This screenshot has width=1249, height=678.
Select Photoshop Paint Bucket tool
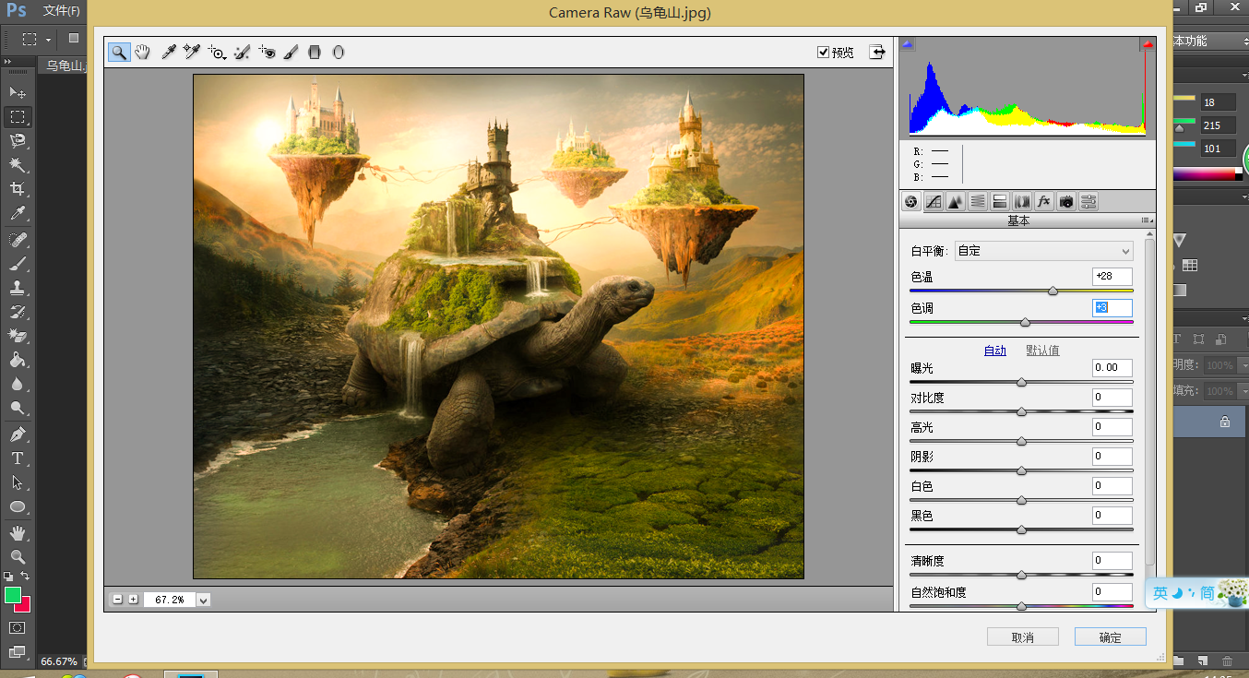tap(18, 360)
